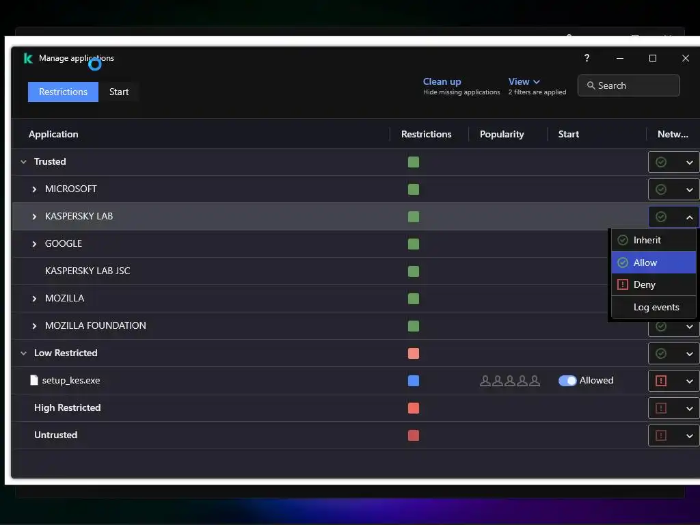Expand the KASPERSKY LAB vendor group

34,217
